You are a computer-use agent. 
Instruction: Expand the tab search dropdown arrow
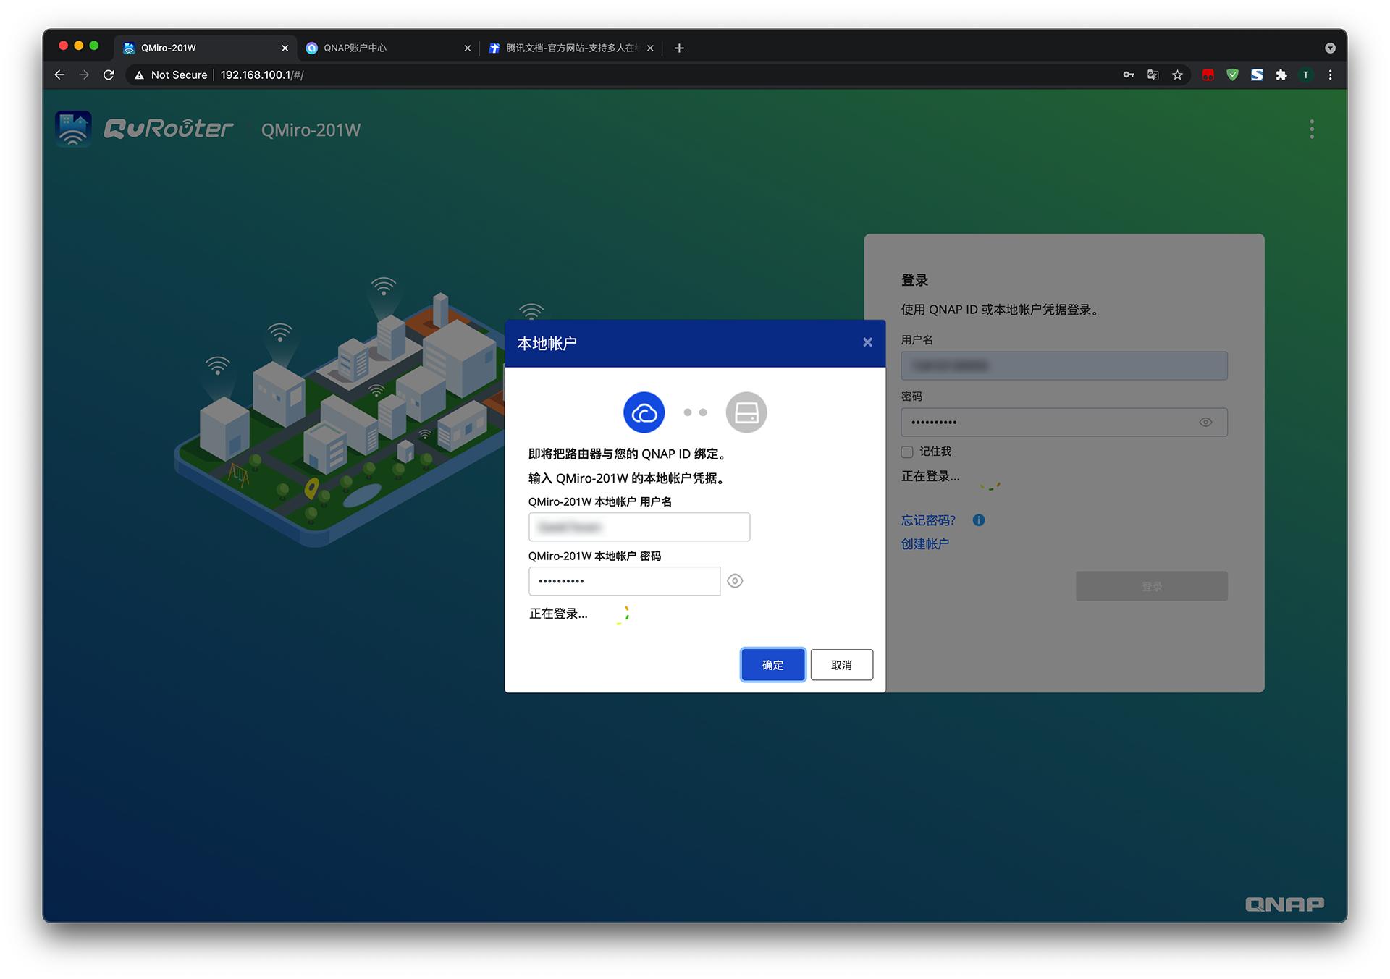click(x=1330, y=48)
